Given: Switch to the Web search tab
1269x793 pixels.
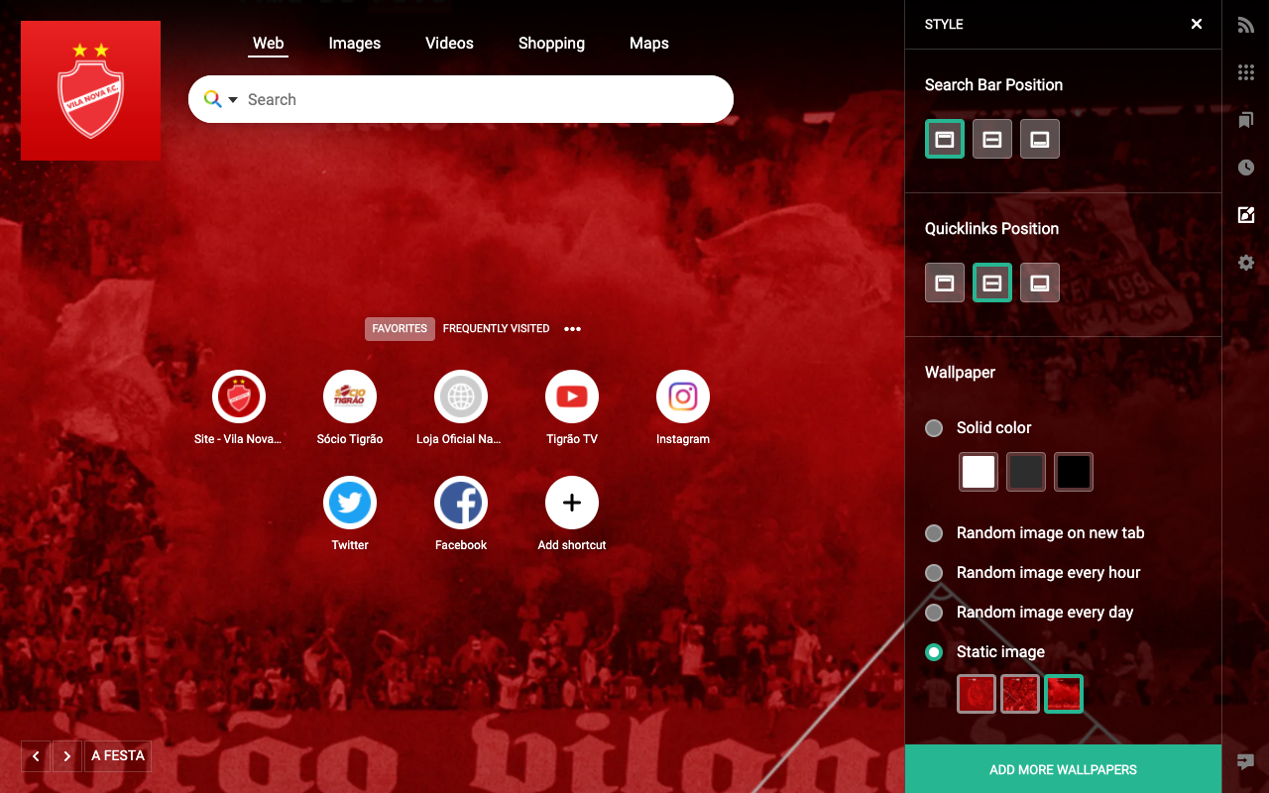Looking at the screenshot, I should coord(268,44).
